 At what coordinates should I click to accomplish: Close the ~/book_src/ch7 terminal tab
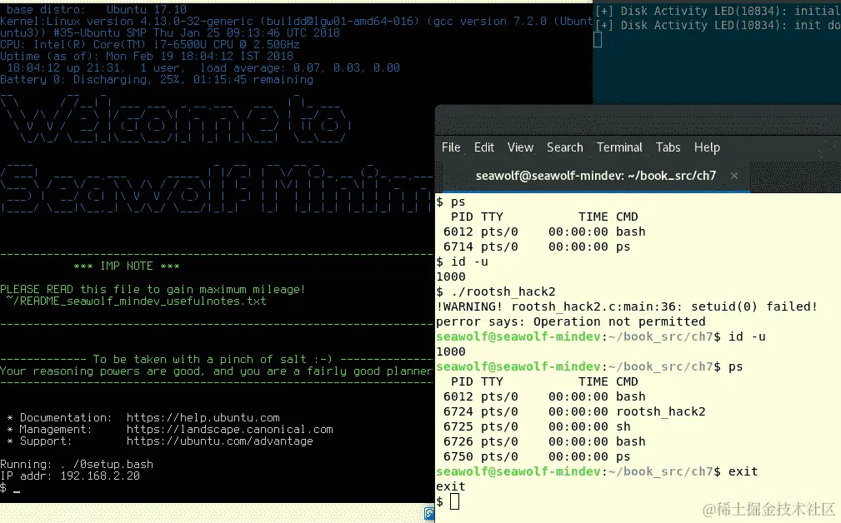click(733, 176)
